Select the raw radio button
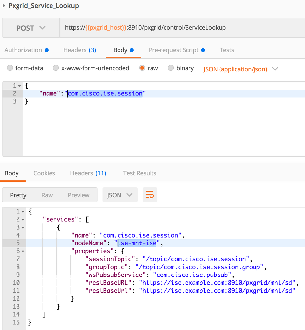 tap(142, 68)
